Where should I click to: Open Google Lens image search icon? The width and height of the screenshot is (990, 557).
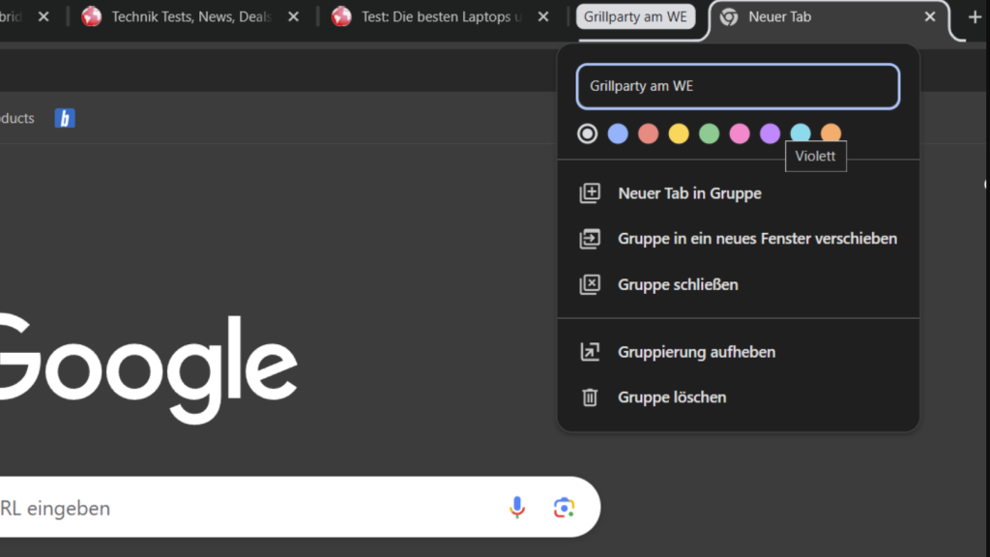[x=564, y=508]
